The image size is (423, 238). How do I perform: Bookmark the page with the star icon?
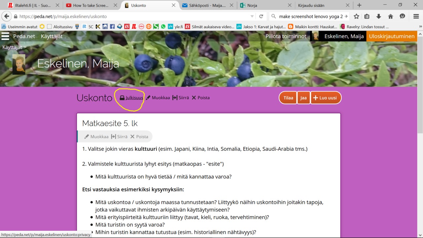356,16
